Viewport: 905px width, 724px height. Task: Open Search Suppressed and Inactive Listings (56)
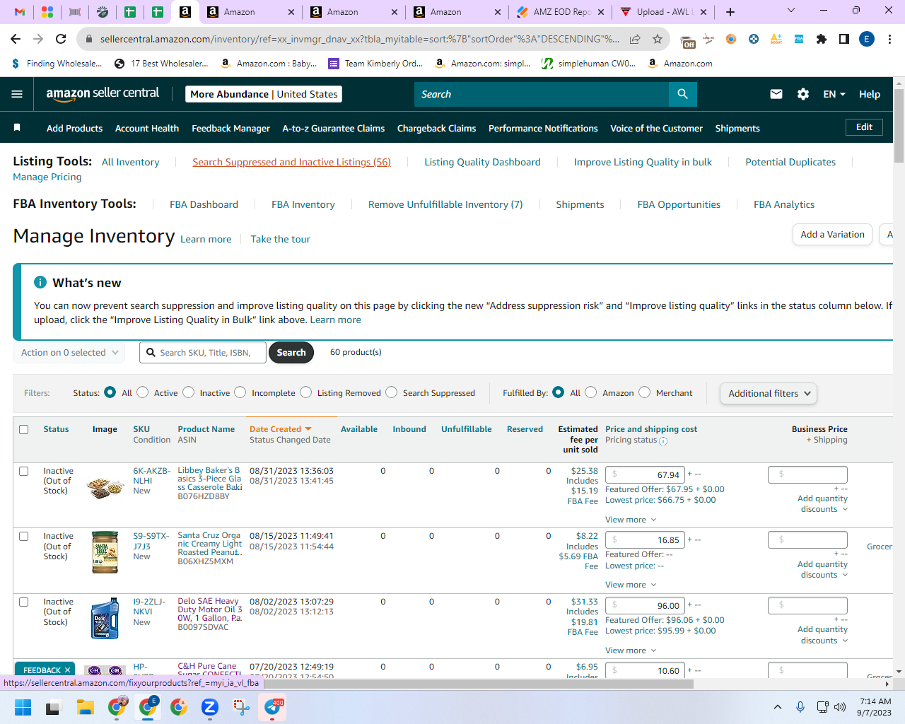click(291, 162)
